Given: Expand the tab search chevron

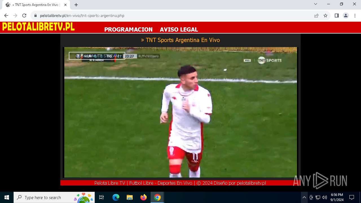Looking at the screenshot, I should point(316,4).
